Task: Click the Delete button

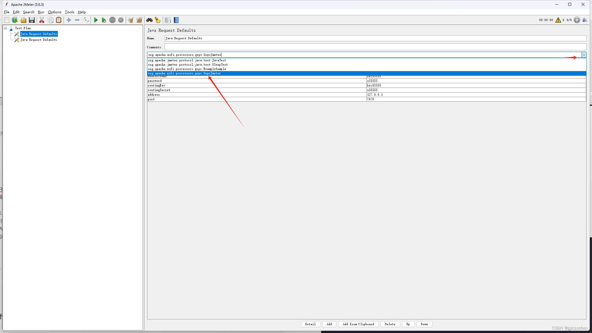Action: click(390, 324)
